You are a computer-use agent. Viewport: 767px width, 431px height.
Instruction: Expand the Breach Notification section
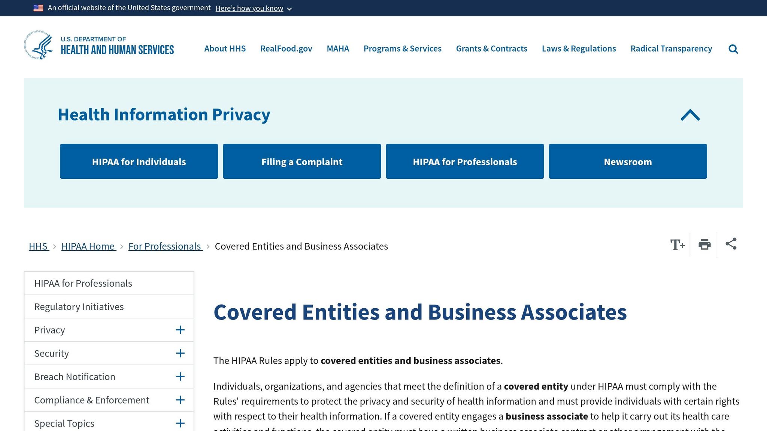point(180,377)
